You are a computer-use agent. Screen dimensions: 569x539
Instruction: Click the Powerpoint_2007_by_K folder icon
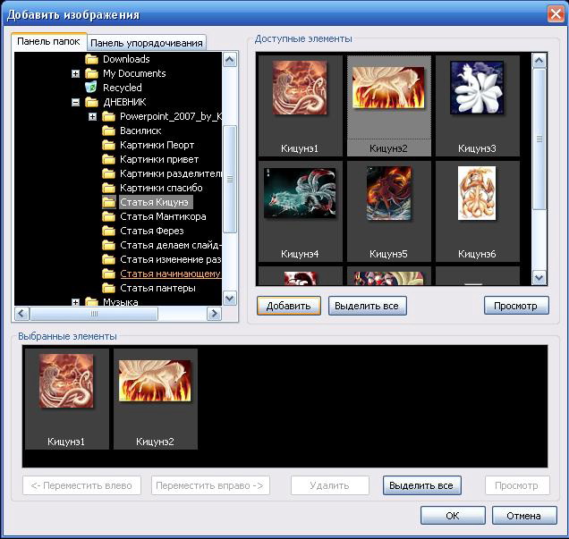click(108, 117)
